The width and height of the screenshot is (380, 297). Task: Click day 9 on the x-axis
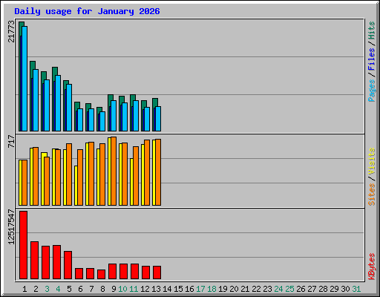(x=114, y=289)
